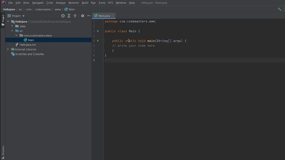This screenshot has height=160, width=285.
Task: Click Hellojava in the breadcrumb bar
Action: [x=9, y=9]
